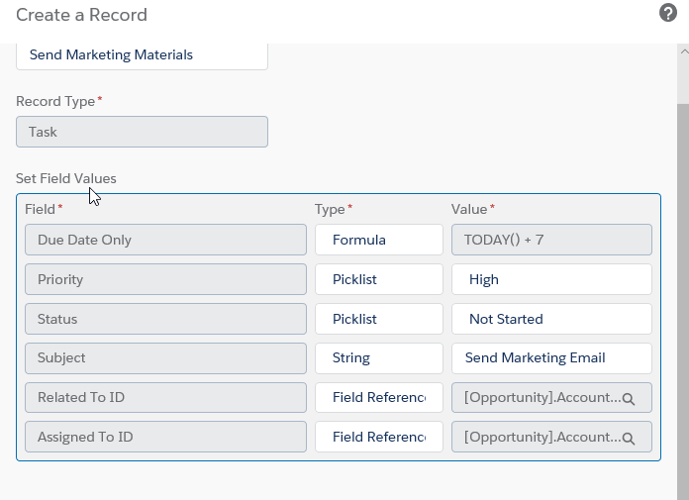689x500 pixels.
Task: Open Picklist type dropdown for Status row
Action: coord(378,319)
